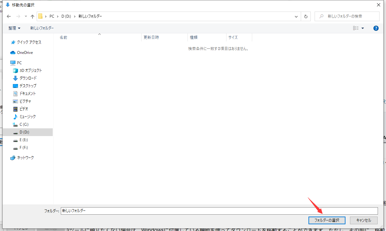Click the 新しいフォルダー toolbar button

pyautogui.click(x=42, y=28)
